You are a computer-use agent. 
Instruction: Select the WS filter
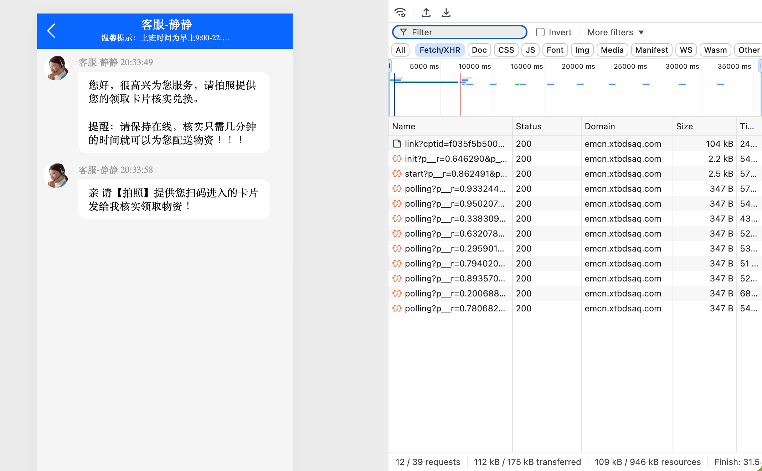point(686,50)
